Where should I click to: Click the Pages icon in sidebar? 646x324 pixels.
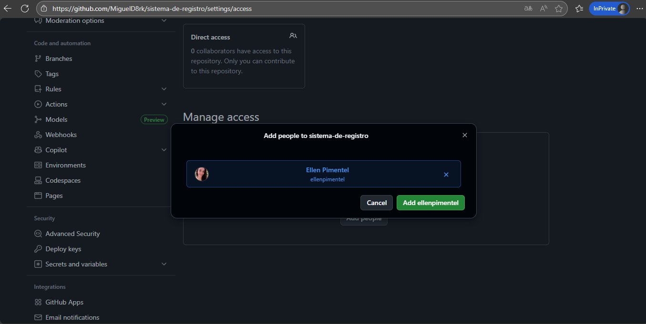pyautogui.click(x=38, y=196)
